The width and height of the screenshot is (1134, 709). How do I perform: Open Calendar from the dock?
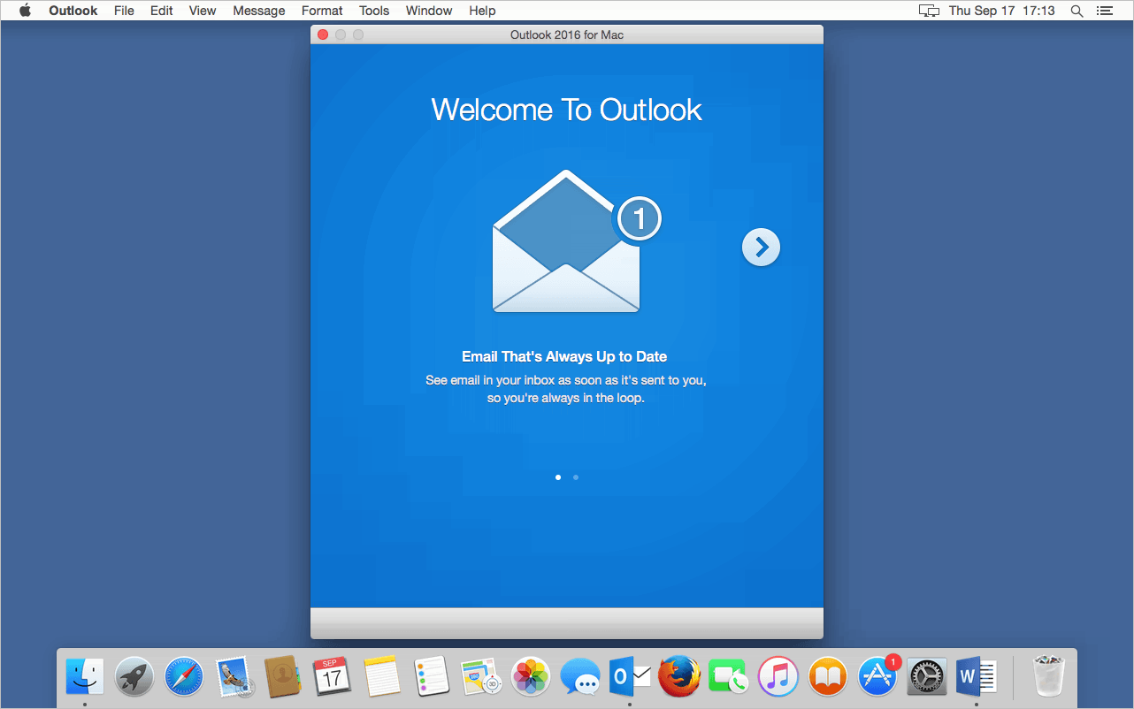coord(333,677)
